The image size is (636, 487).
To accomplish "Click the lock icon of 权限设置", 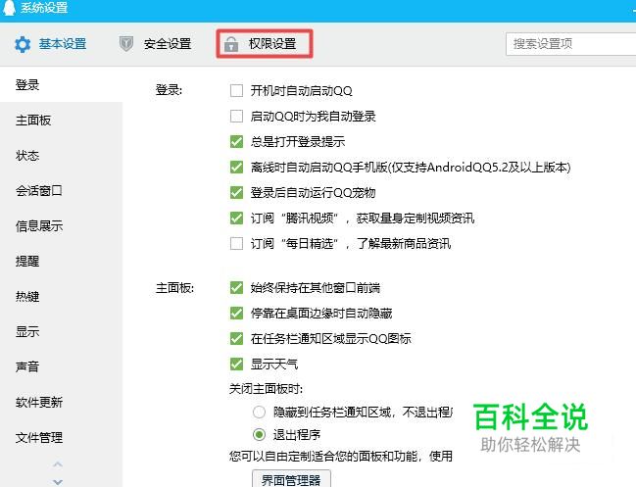I will [x=231, y=44].
